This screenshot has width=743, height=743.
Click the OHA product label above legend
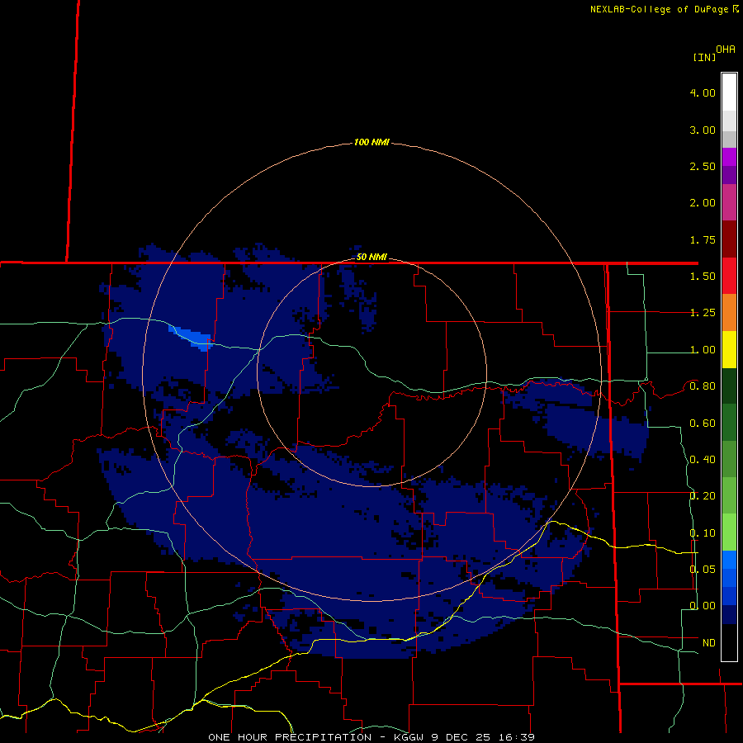[726, 50]
